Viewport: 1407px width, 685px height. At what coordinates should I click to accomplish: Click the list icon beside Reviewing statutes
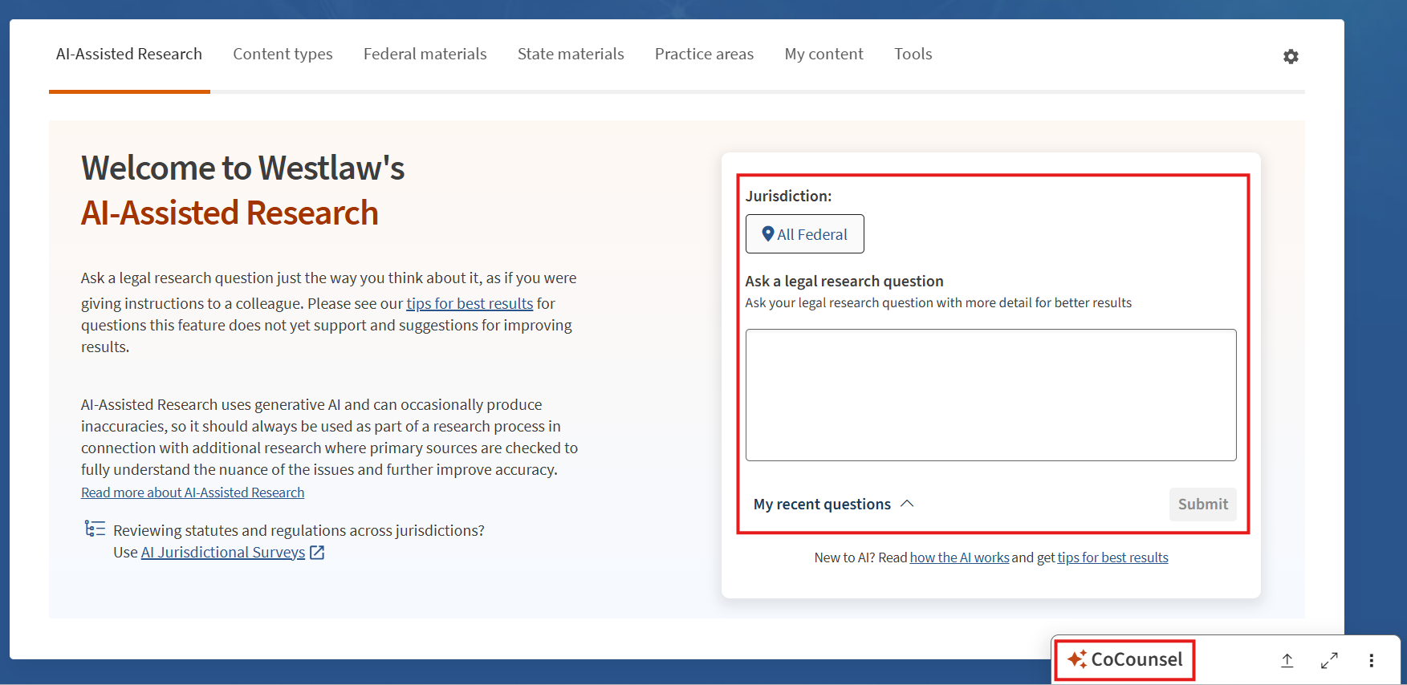95,529
